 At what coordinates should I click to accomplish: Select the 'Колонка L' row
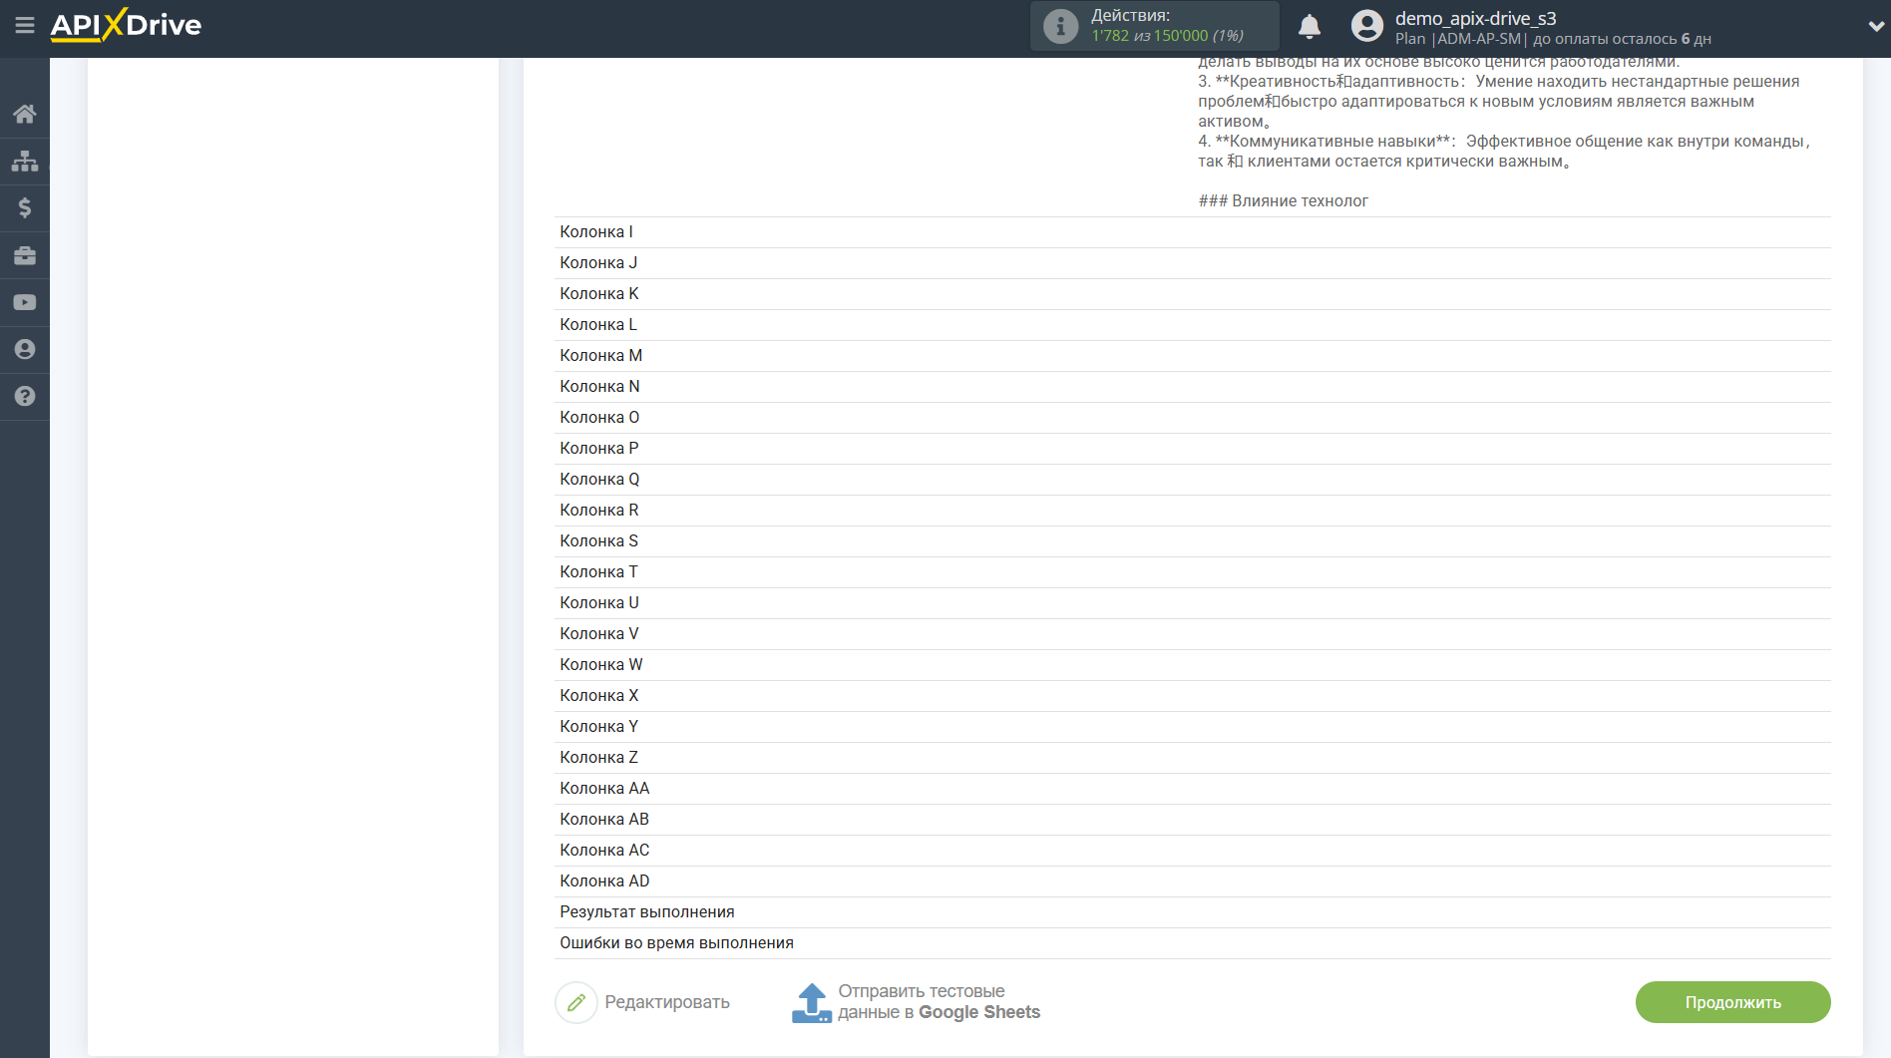click(1192, 325)
